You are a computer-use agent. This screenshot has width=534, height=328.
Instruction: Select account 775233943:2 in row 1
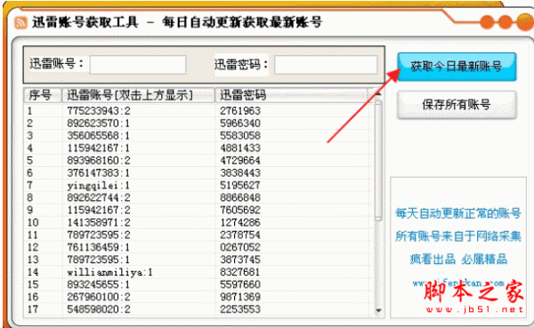pyautogui.click(x=99, y=111)
